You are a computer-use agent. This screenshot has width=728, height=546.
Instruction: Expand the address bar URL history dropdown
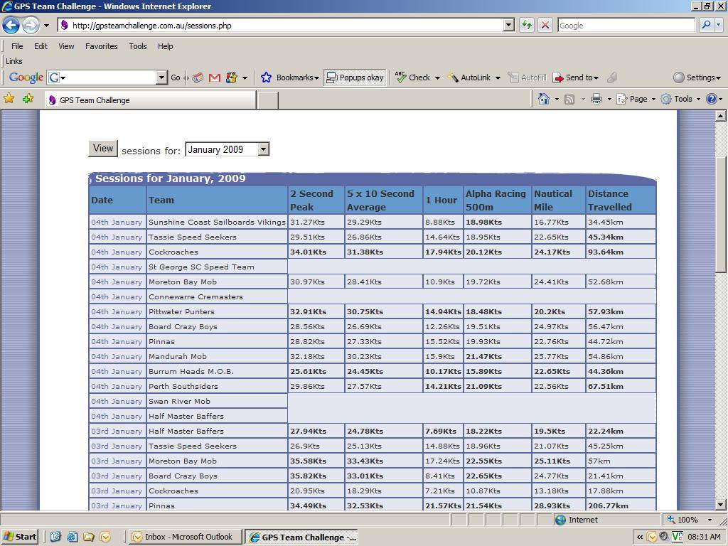(x=508, y=25)
